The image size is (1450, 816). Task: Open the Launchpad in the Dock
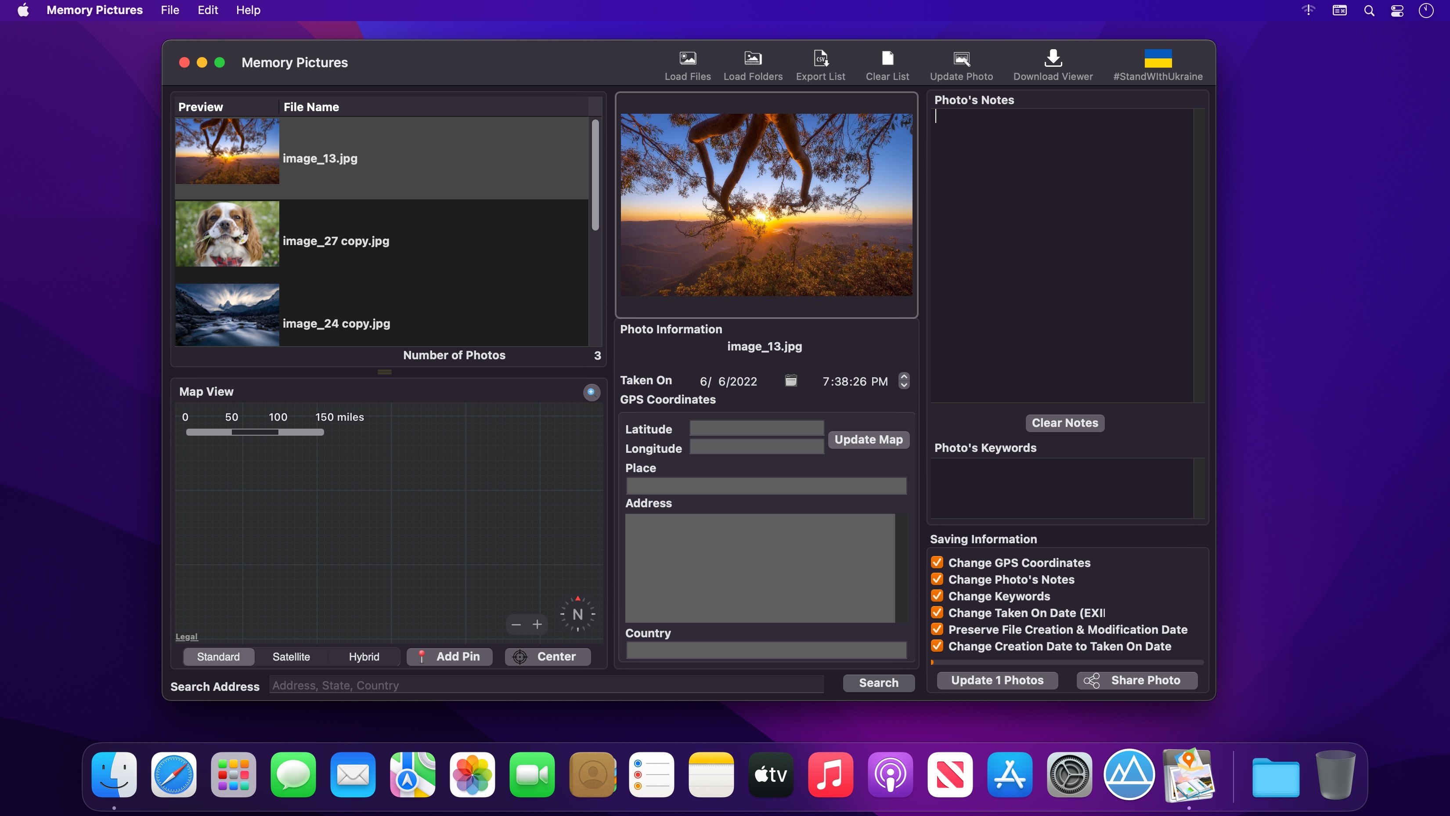point(234,775)
